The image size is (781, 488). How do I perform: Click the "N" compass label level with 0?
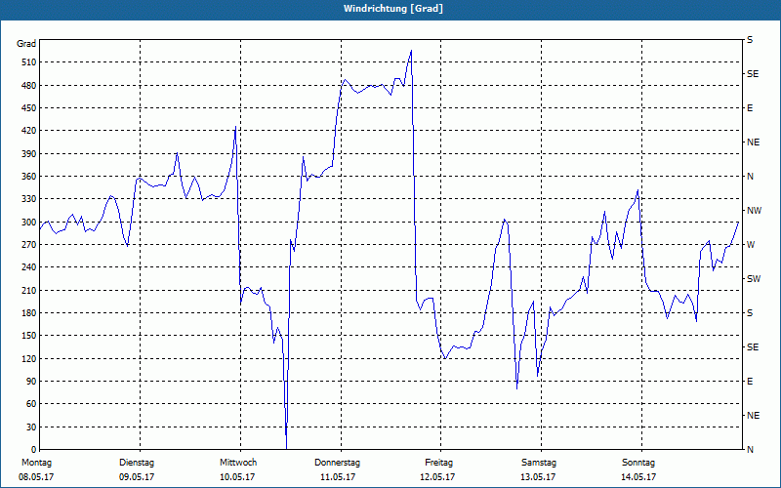coord(751,450)
